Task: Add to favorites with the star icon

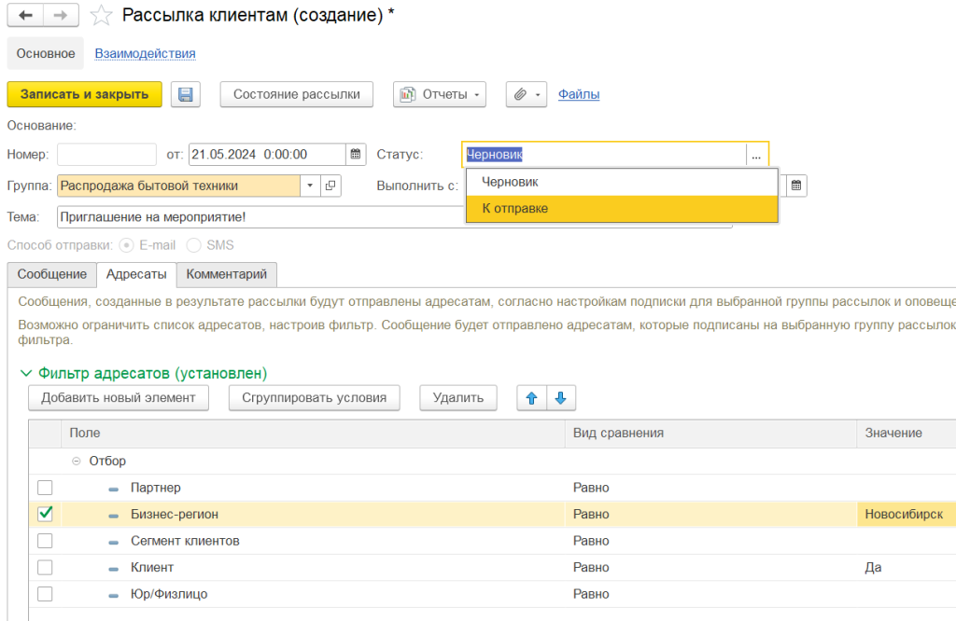Action: pyautogui.click(x=102, y=17)
